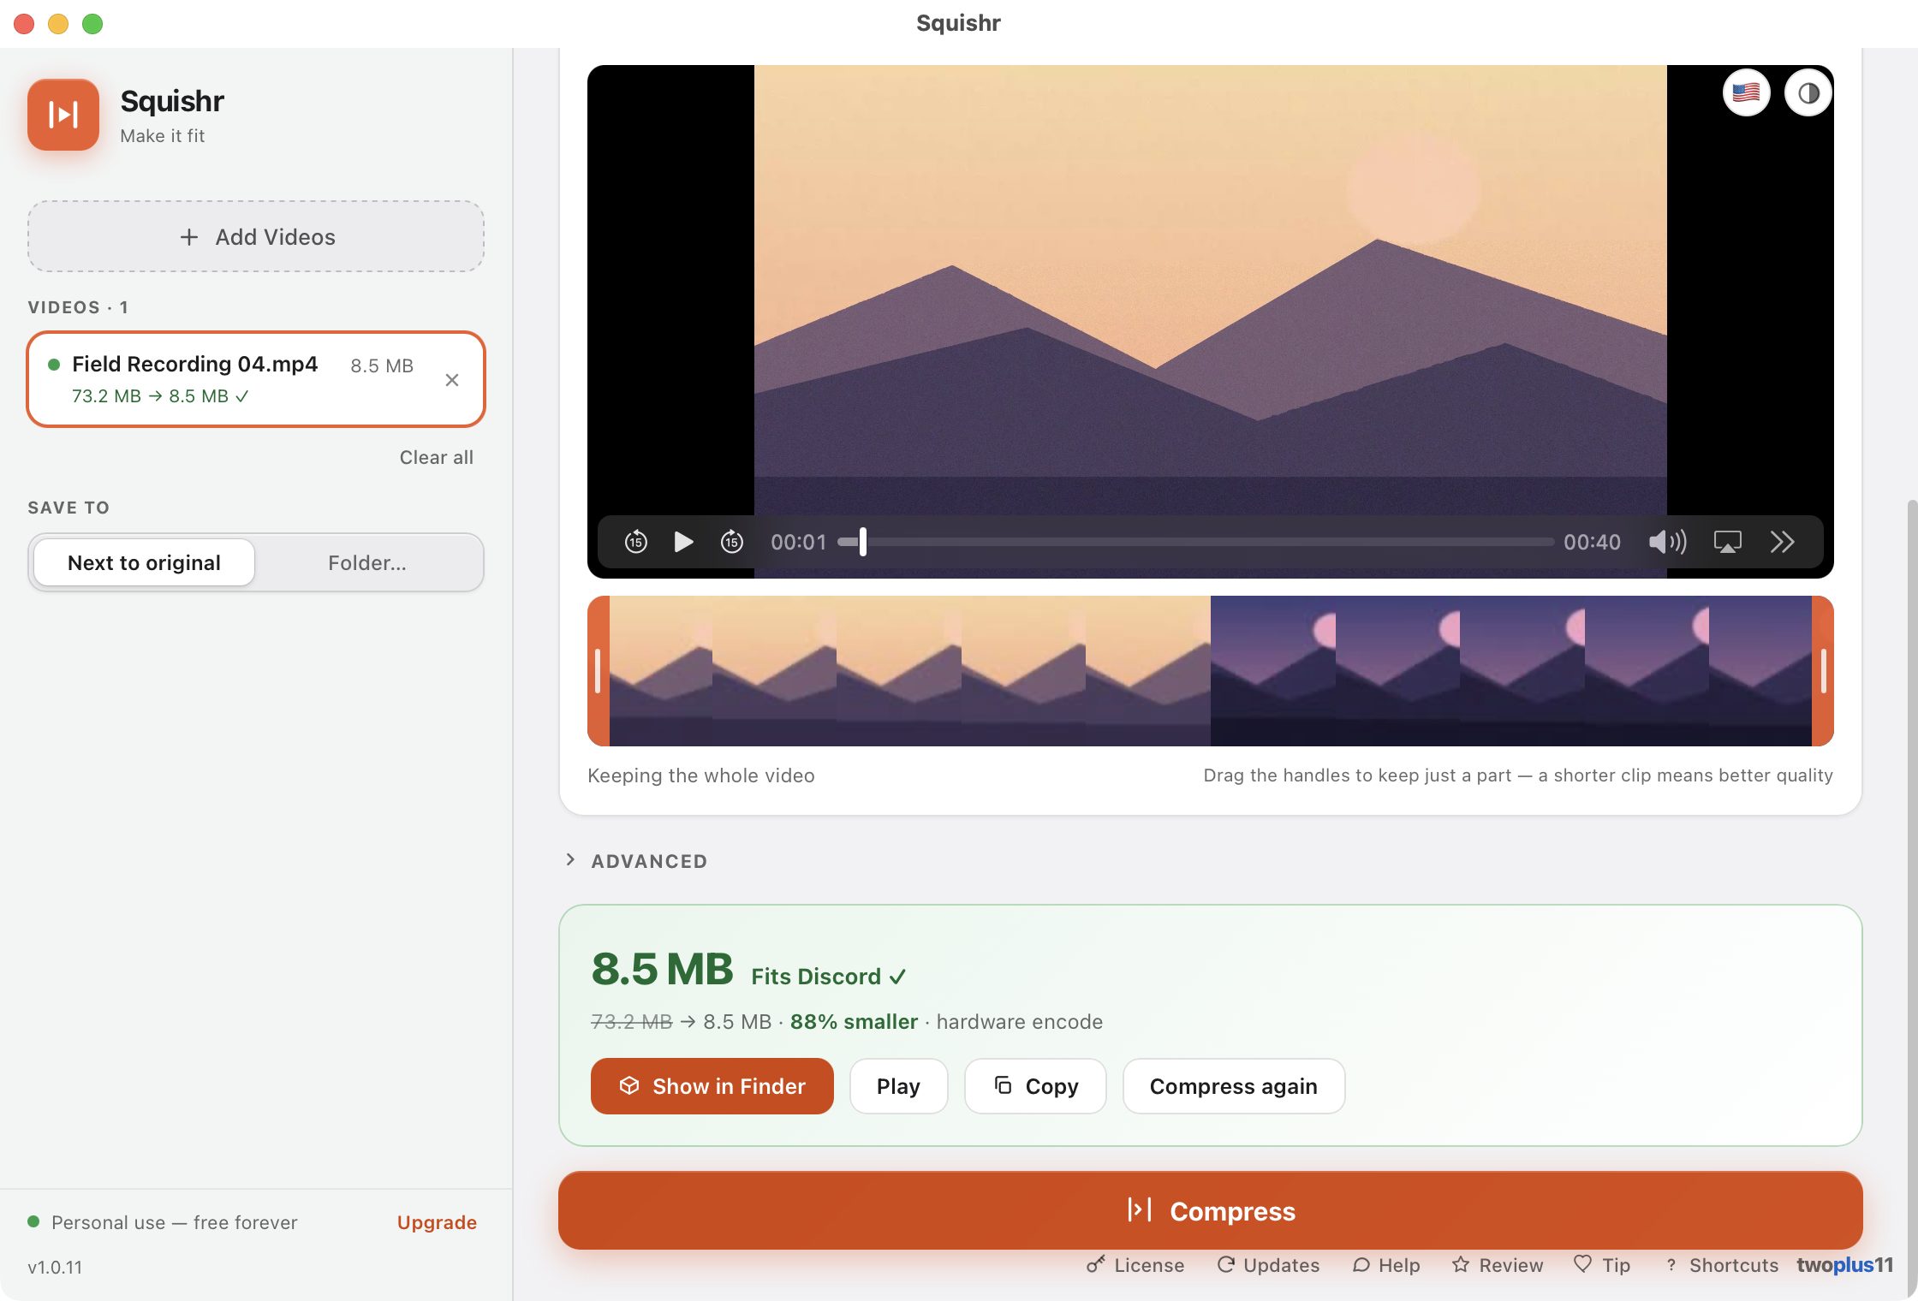
Task: Click Personal use — free forever text
Action: pyautogui.click(x=175, y=1222)
